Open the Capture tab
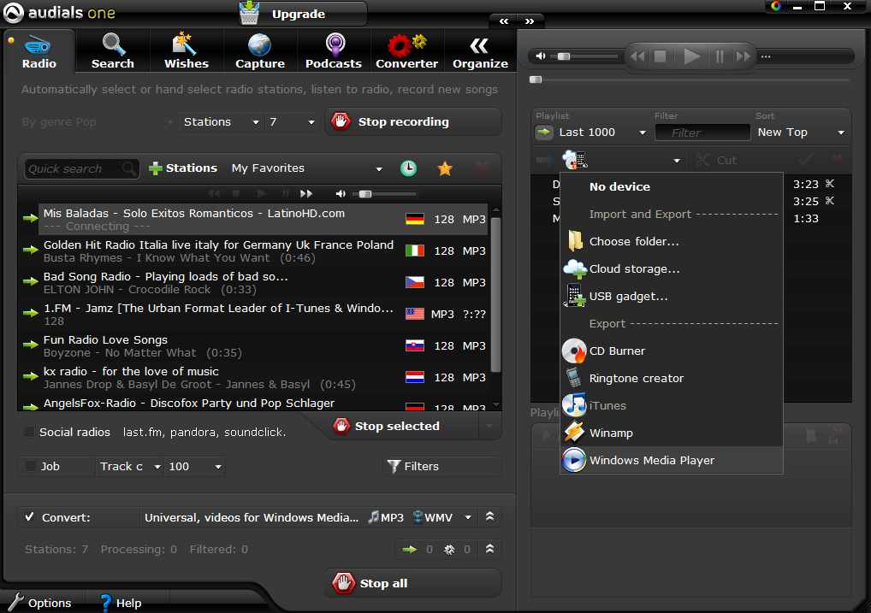This screenshot has width=871, height=613. [x=260, y=51]
